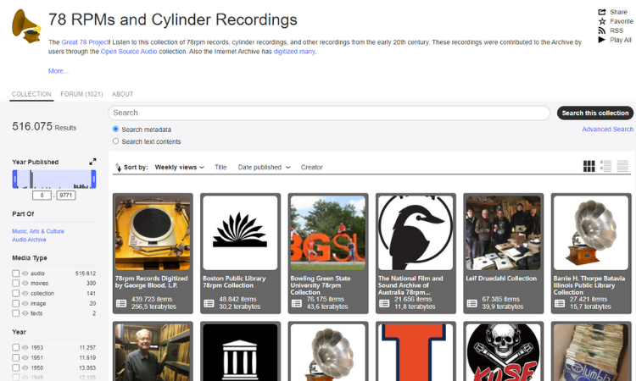Open Music, Arts & Culture link
Image resolution: width=636 pixels, height=381 pixels.
(x=38, y=231)
